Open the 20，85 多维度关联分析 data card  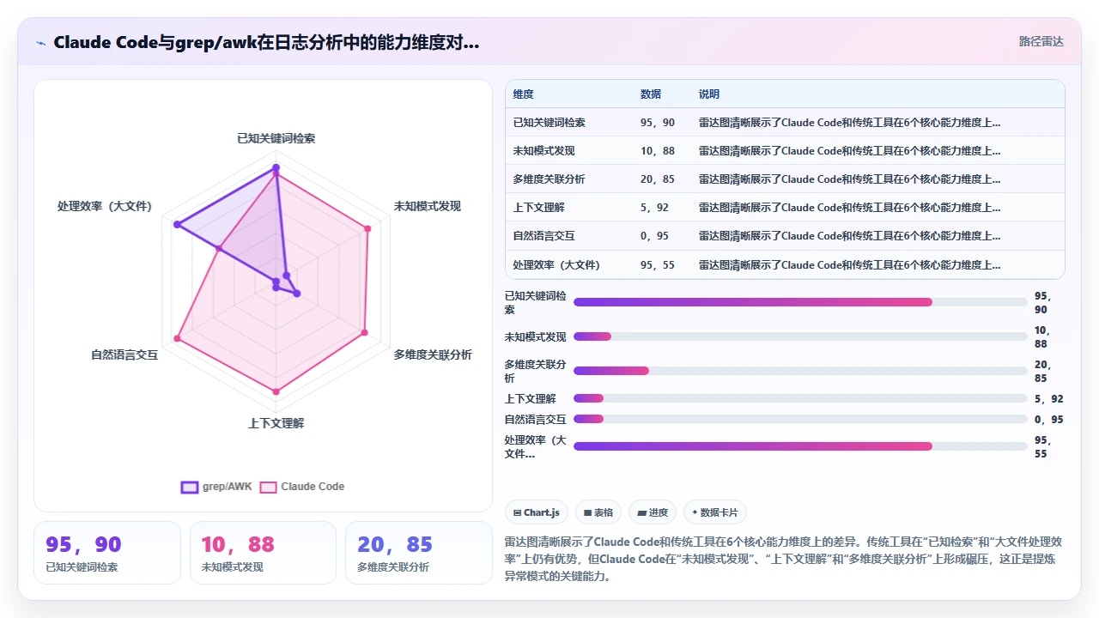coord(419,553)
